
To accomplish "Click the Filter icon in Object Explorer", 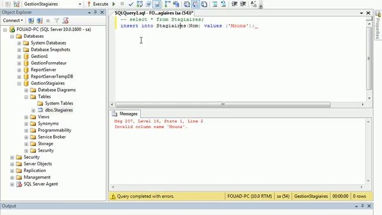I will pyautogui.click(x=57, y=21).
